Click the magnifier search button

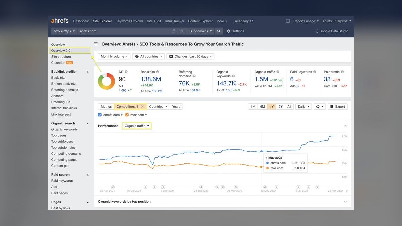219,31
